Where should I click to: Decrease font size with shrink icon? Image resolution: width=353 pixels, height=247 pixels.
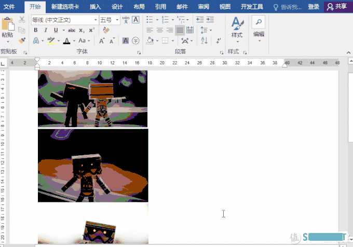pos(112,40)
